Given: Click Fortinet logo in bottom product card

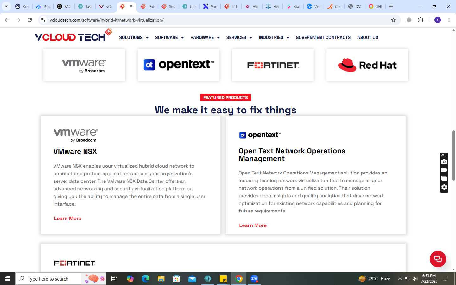Looking at the screenshot, I should tap(74, 263).
